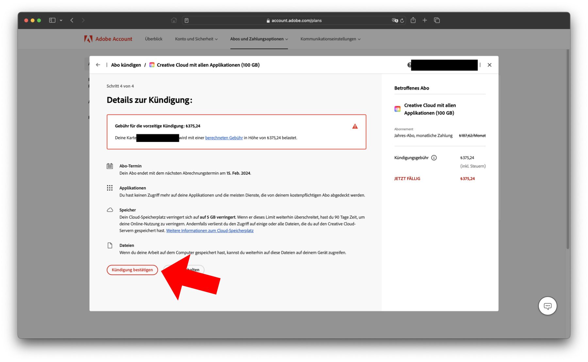Show Safari tab overview
The width and height of the screenshot is (588, 362).
(437, 20)
